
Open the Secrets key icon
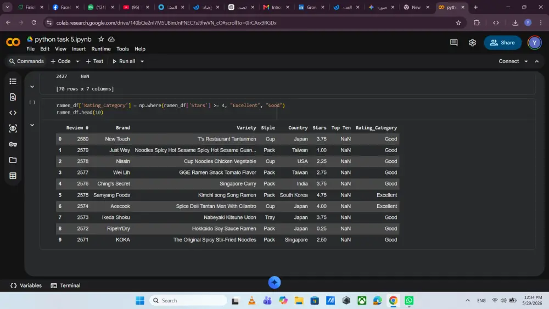point(13,144)
